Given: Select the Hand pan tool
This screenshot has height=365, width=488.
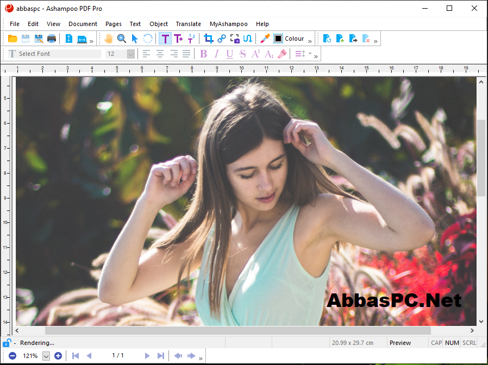Looking at the screenshot, I should coord(109,39).
